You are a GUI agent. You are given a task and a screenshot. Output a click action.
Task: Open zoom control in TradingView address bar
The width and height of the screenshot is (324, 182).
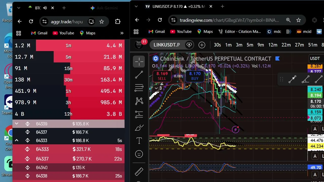288,20
